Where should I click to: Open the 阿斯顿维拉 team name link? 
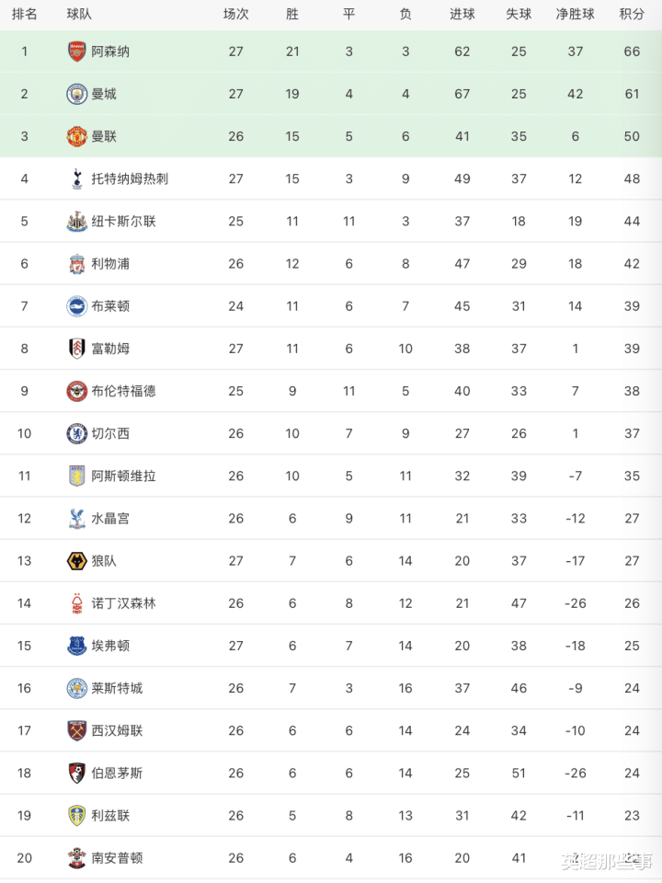click(123, 476)
